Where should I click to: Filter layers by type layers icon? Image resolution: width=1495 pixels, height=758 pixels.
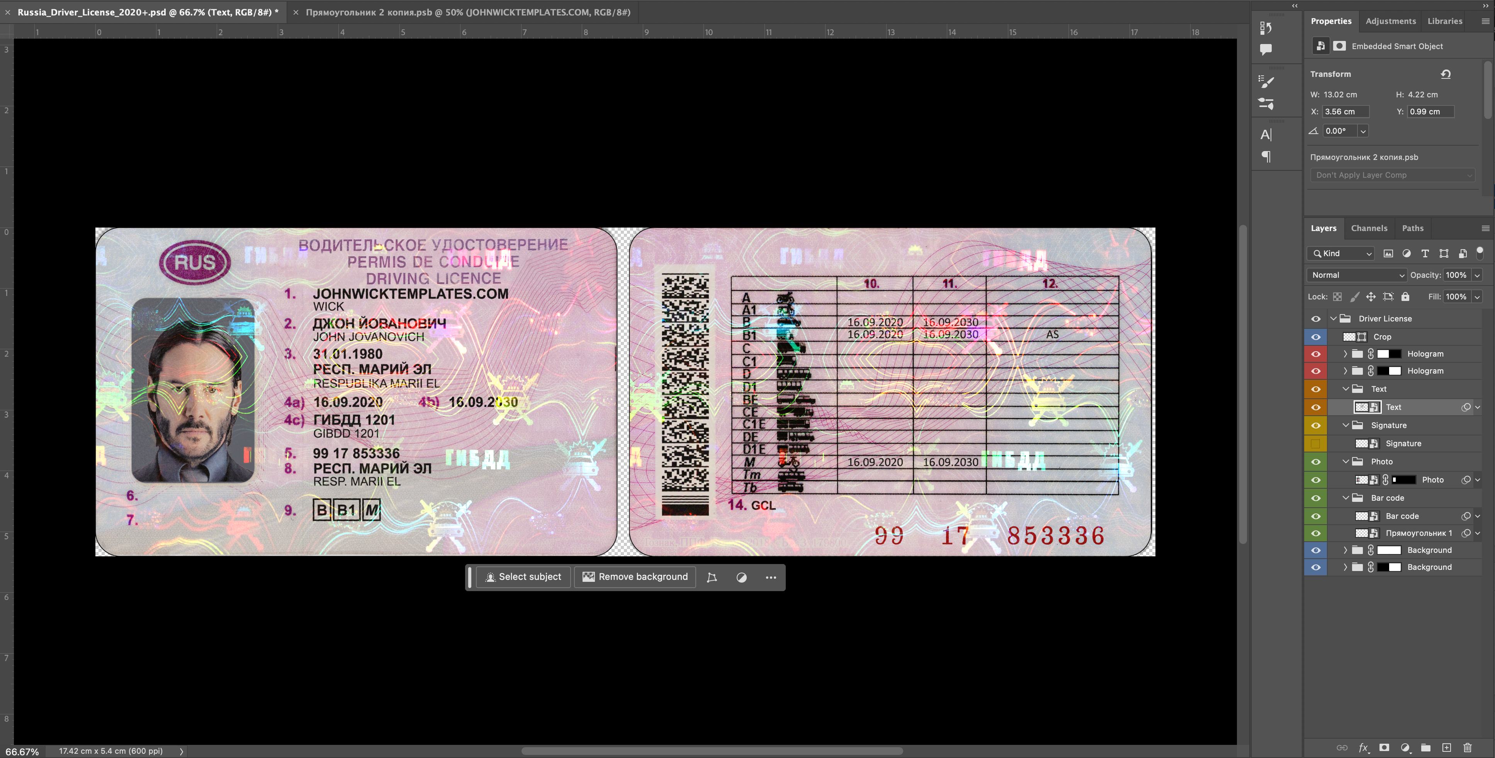click(x=1425, y=253)
